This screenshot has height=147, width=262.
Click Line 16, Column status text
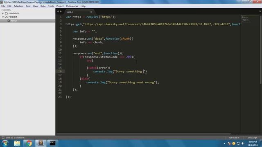tap(15, 138)
